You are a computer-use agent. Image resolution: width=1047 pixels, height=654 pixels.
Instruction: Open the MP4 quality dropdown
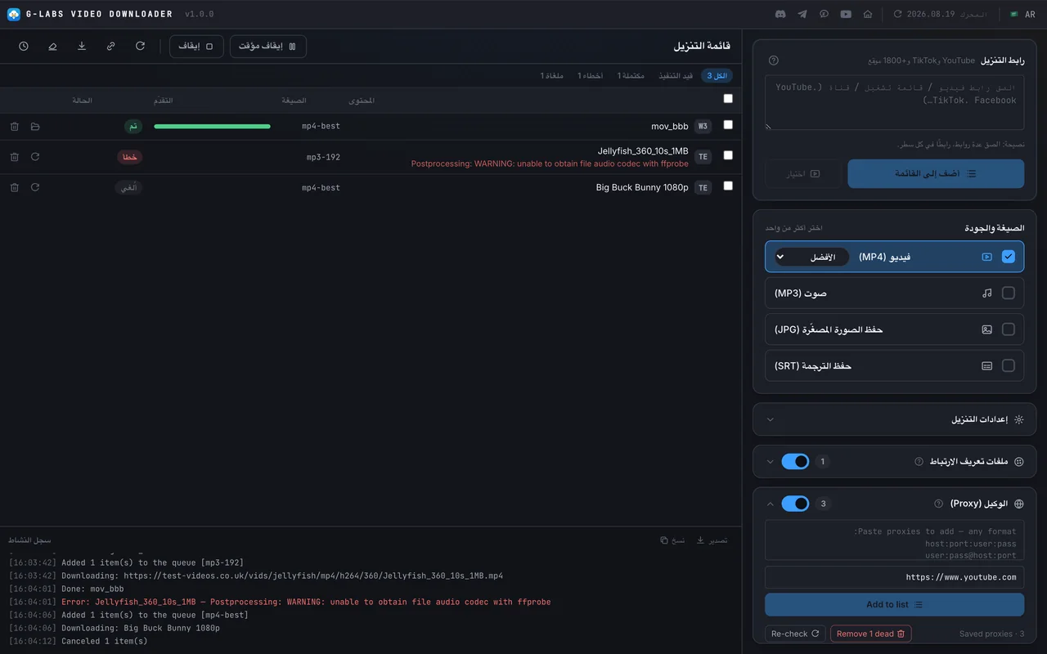(811, 257)
